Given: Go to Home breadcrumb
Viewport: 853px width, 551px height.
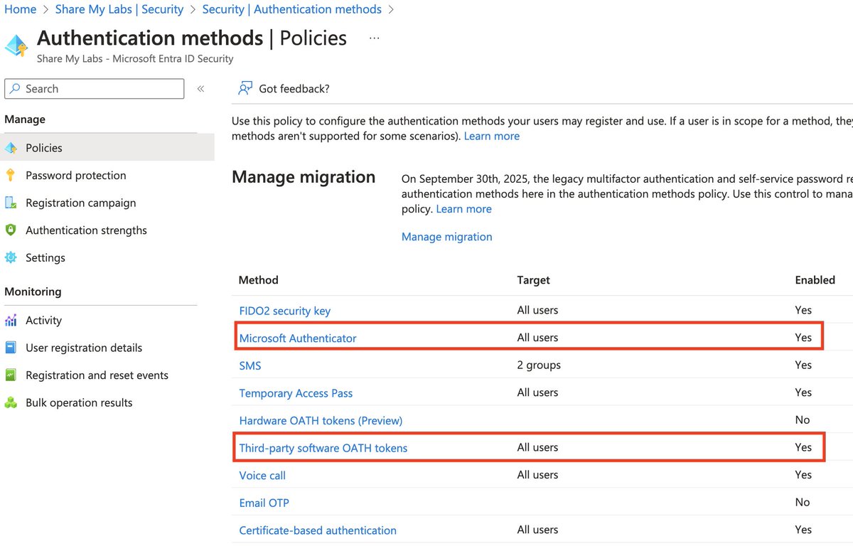Looking at the screenshot, I should coord(20,9).
